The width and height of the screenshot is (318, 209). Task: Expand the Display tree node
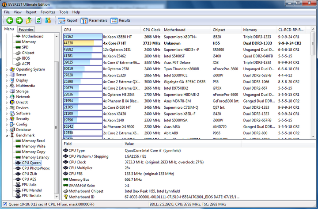[7, 80]
